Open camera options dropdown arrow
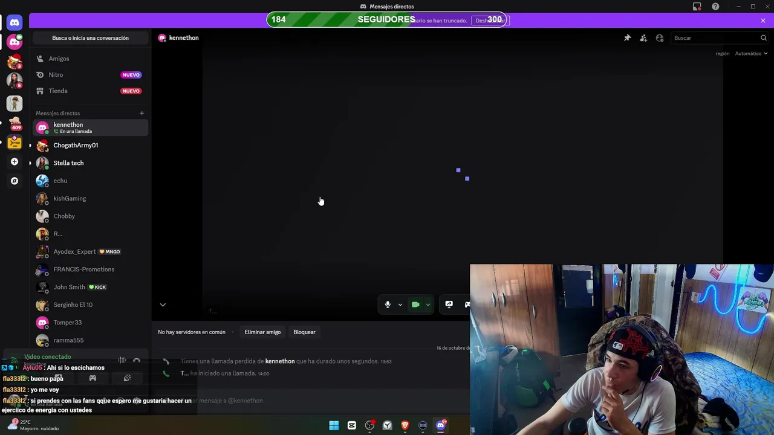 click(x=428, y=304)
